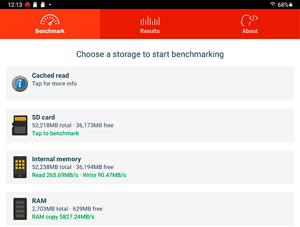Tap the green 'Tap to benchmark' link

pyautogui.click(x=56, y=133)
